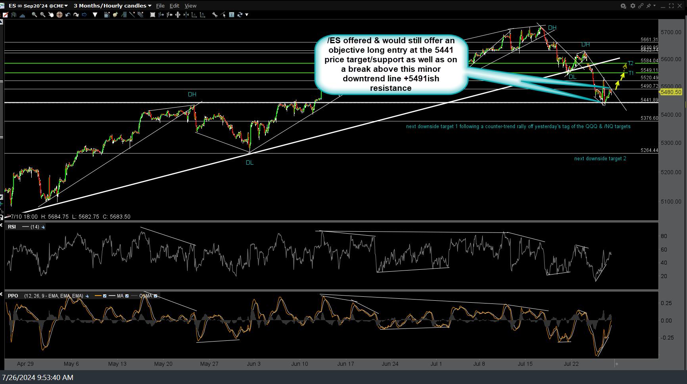Open the Edit menu
The image size is (687, 384).
pyautogui.click(x=175, y=6)
